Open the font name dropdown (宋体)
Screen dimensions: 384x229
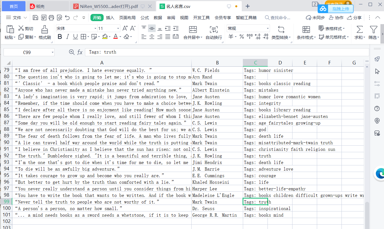click(95, 29)
